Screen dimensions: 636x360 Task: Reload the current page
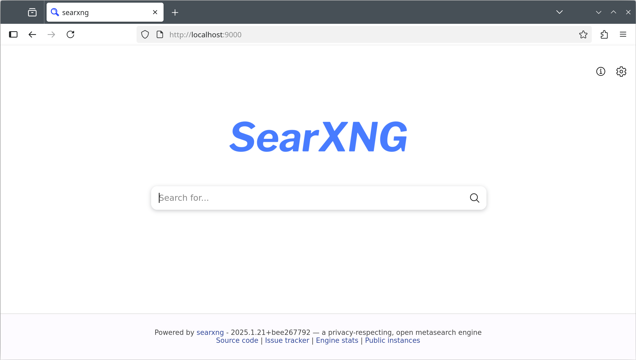[70, 34]
